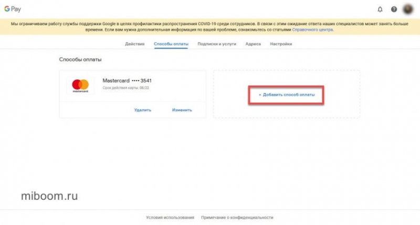Click the Mastercard •••• 3541 text
This screenshot has height=225, width=420.
click(x=127, y=81)
